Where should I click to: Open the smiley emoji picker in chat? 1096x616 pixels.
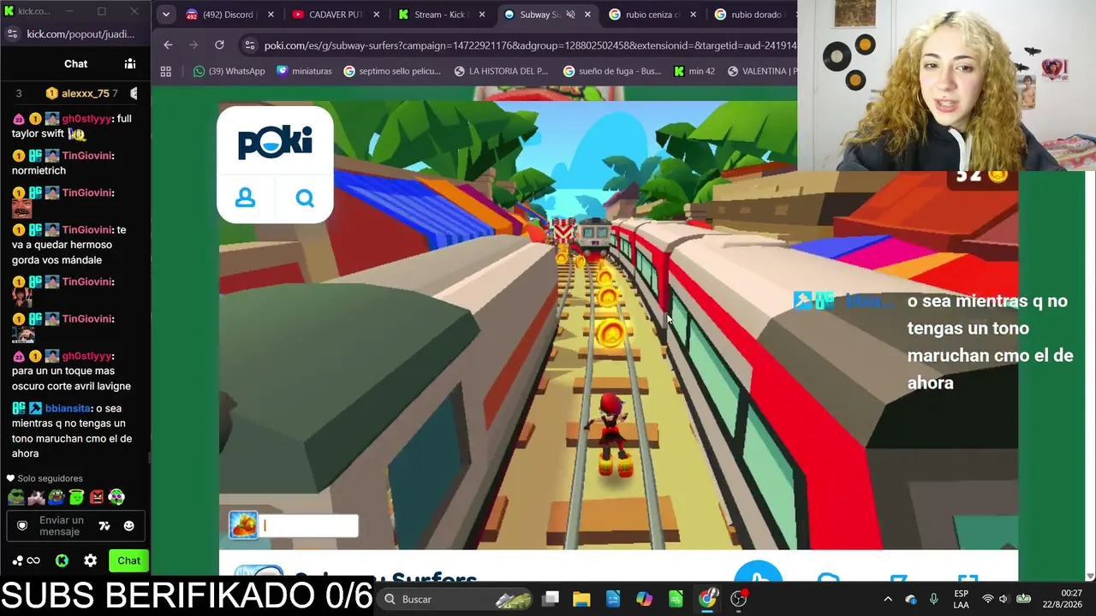click(x=128, y=526)
